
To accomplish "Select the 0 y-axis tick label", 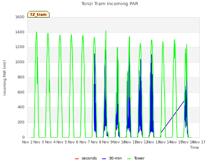I will point(23,137).
